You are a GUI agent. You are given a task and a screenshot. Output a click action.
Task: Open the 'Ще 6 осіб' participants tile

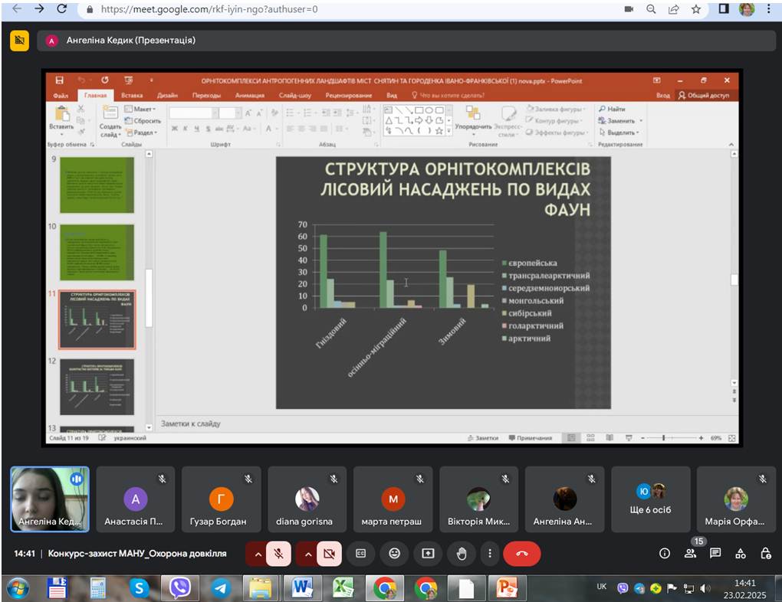coord(650,499)
